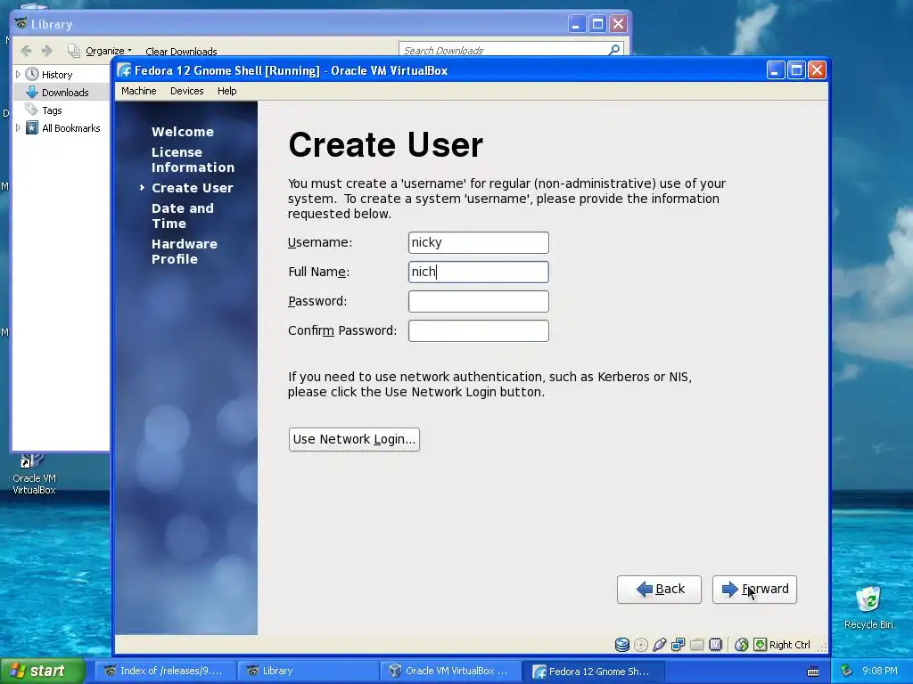Minimize the VirtualBox VM window
913x684 pixels.
(775, 70)
